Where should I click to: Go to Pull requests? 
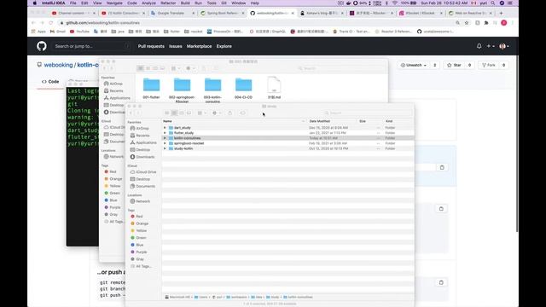pyautogui.click(x=151, y=46)
